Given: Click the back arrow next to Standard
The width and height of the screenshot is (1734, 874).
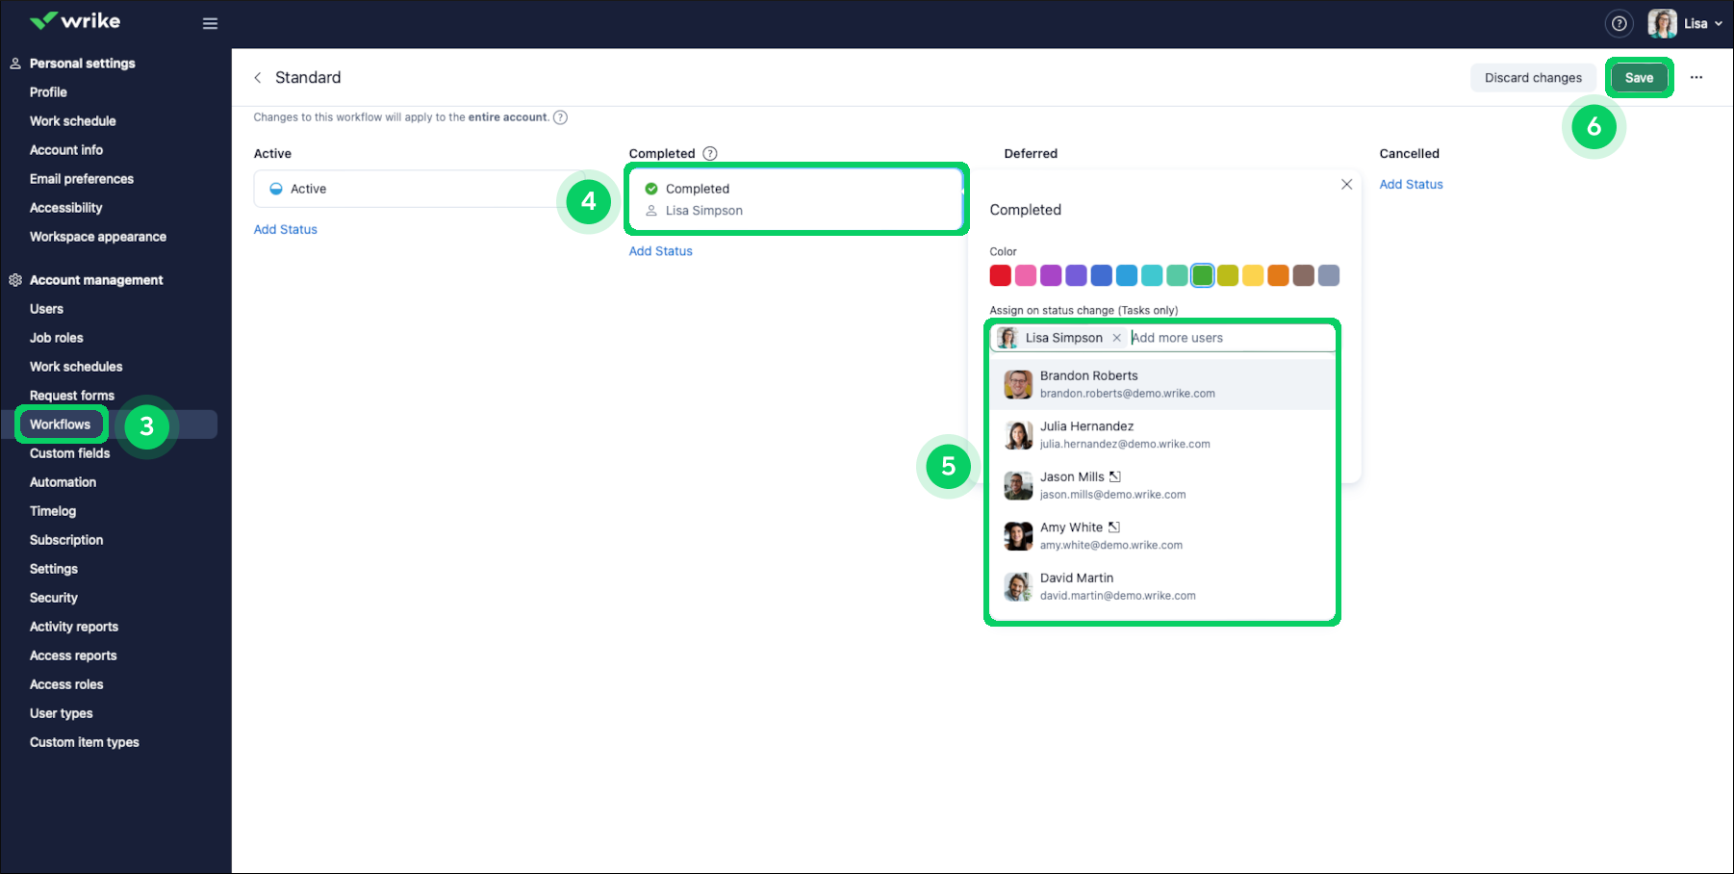Looking at the screenshot, I should click(258, 78).
